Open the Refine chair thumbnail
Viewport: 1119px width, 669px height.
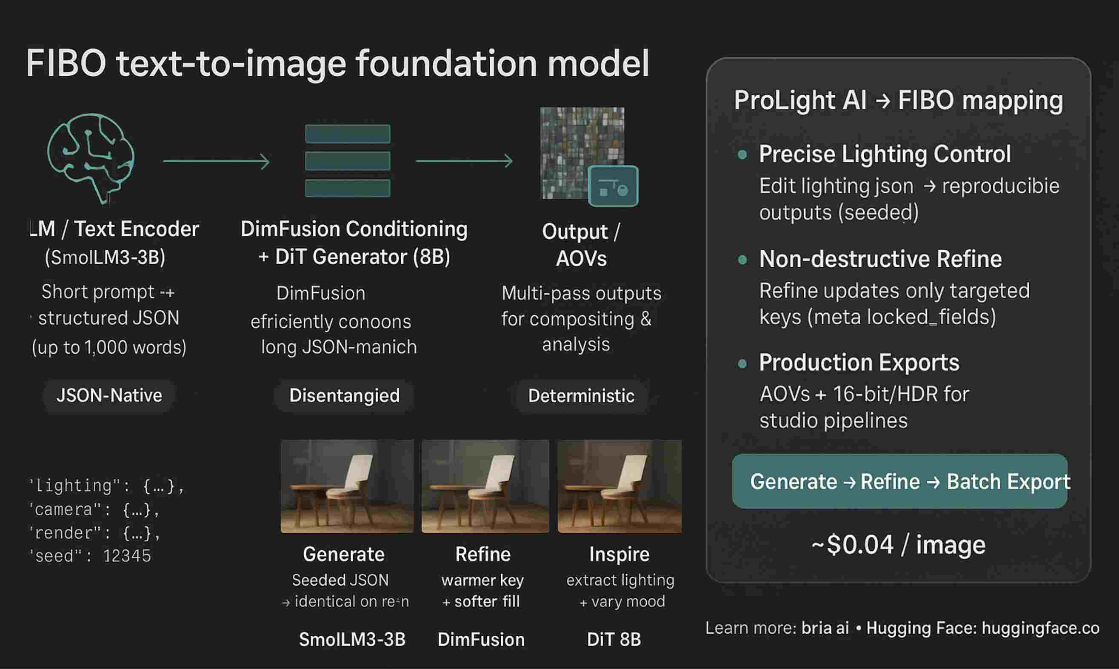tap(485, 486)
